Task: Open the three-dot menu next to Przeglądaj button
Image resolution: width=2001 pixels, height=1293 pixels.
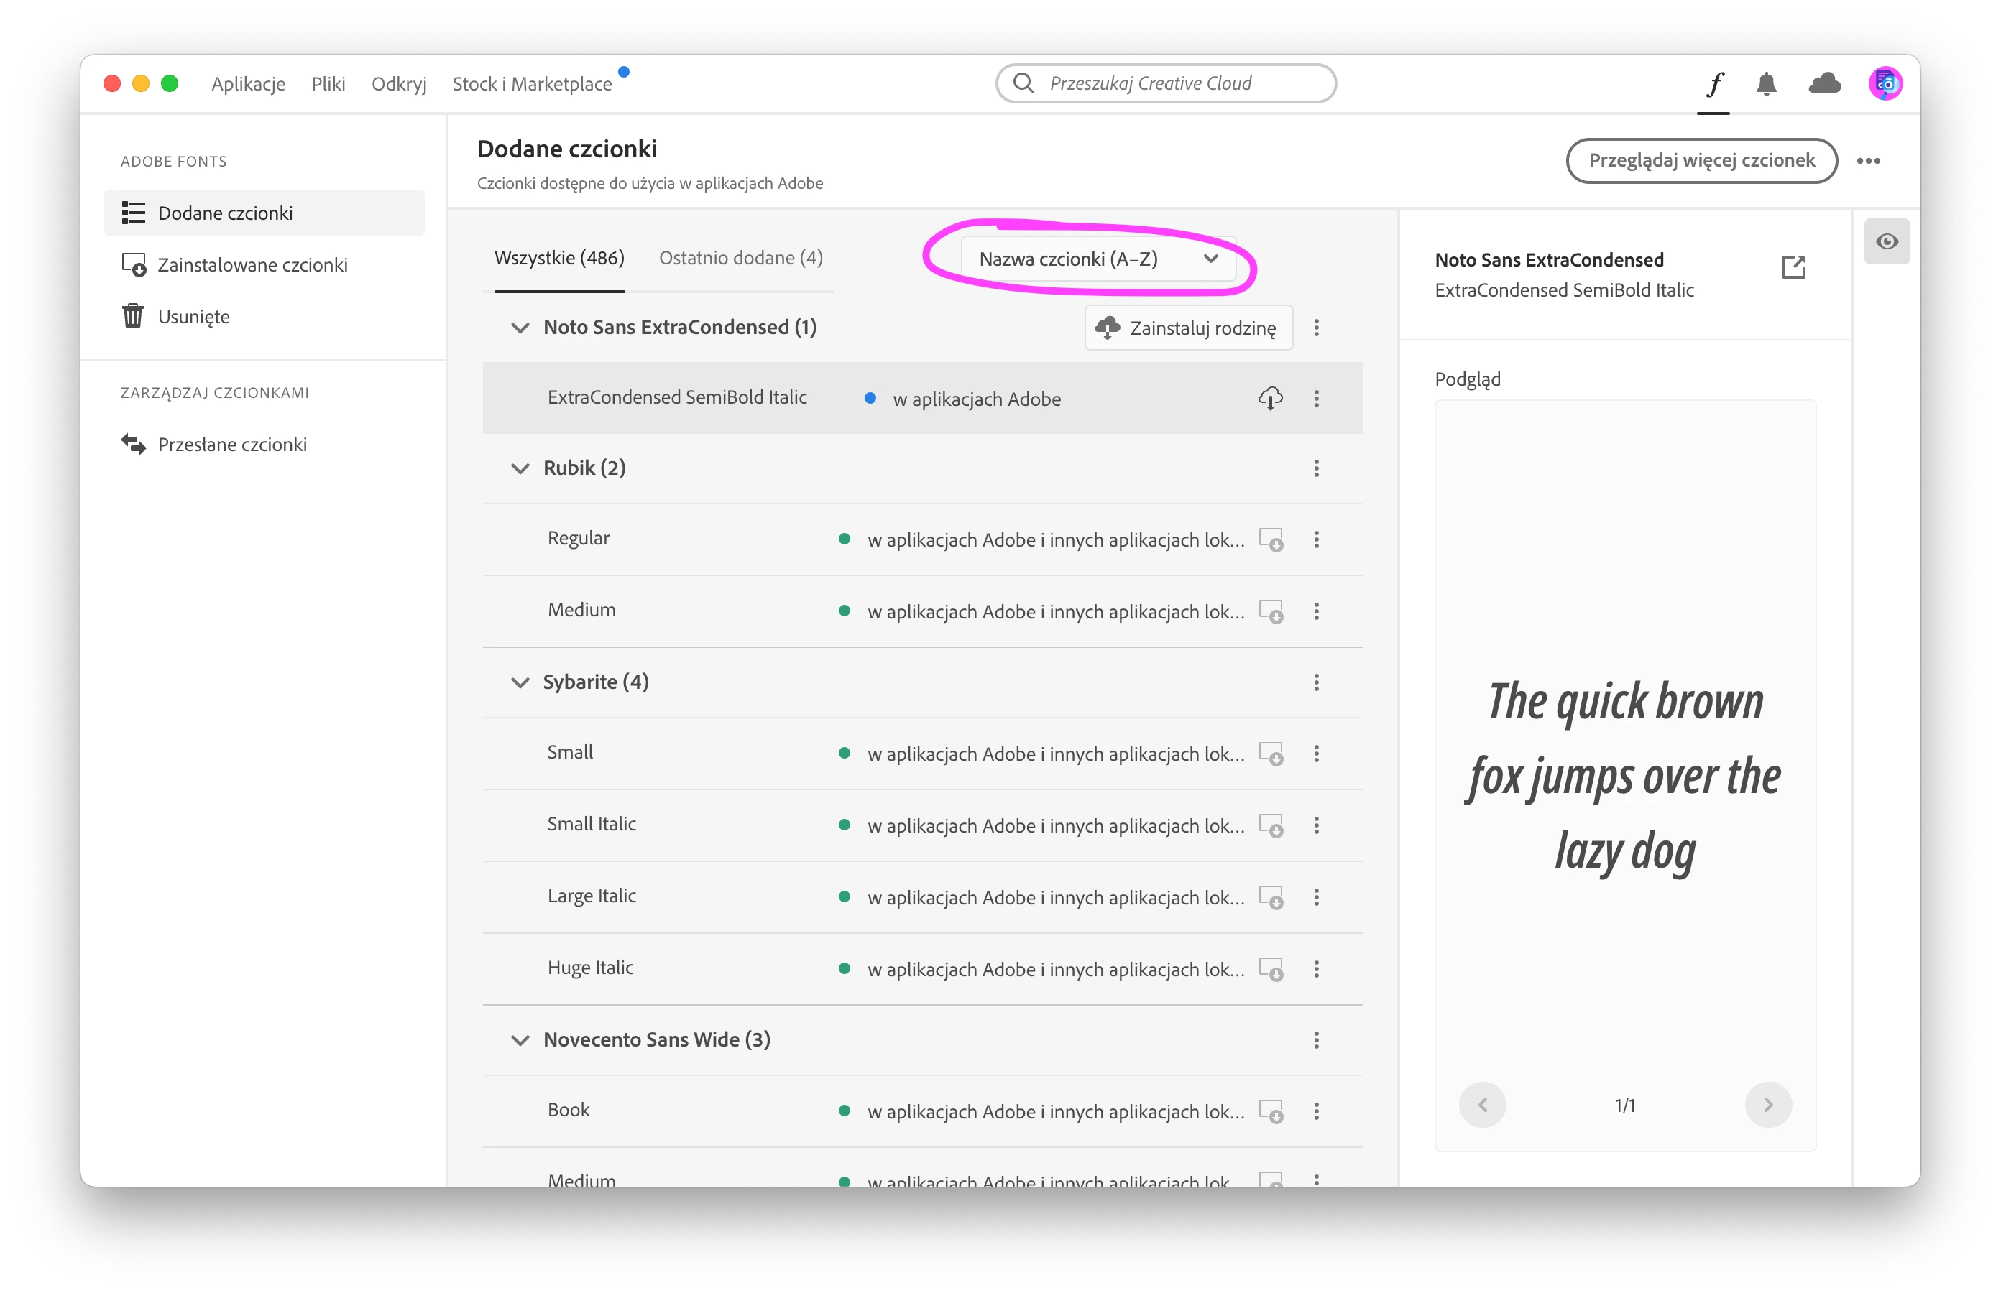Action: [1868, 161]
